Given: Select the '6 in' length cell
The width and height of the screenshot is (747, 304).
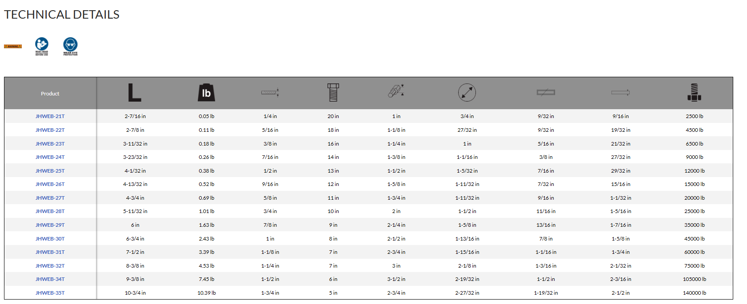Looking at the screenshot, I should click(x=135, y=225).
